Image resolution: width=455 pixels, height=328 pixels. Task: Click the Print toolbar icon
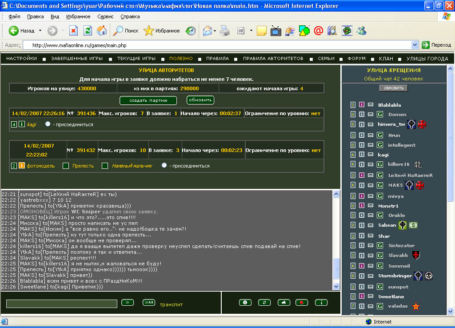[225, 31]
